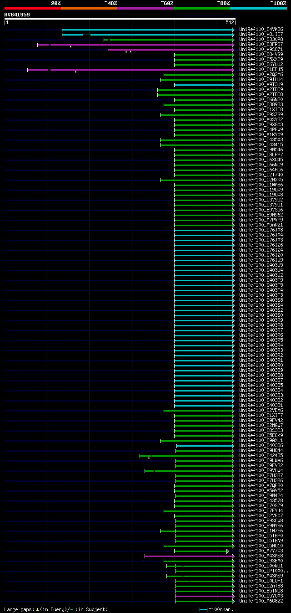Viewport: 291px width, 613px height.
Task: Click the green ~80% identity legend segment
Action: [202, 8]
